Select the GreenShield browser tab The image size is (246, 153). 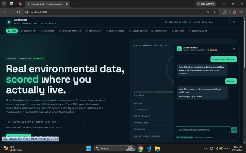[x=47, y=4]
